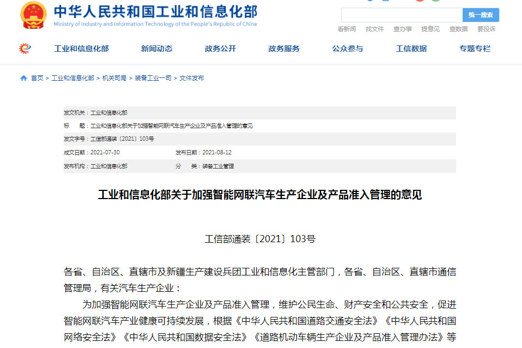Open the 政务服务 navigation item
The width and height of the screenshot is (522, 348).
coord(284,49)
